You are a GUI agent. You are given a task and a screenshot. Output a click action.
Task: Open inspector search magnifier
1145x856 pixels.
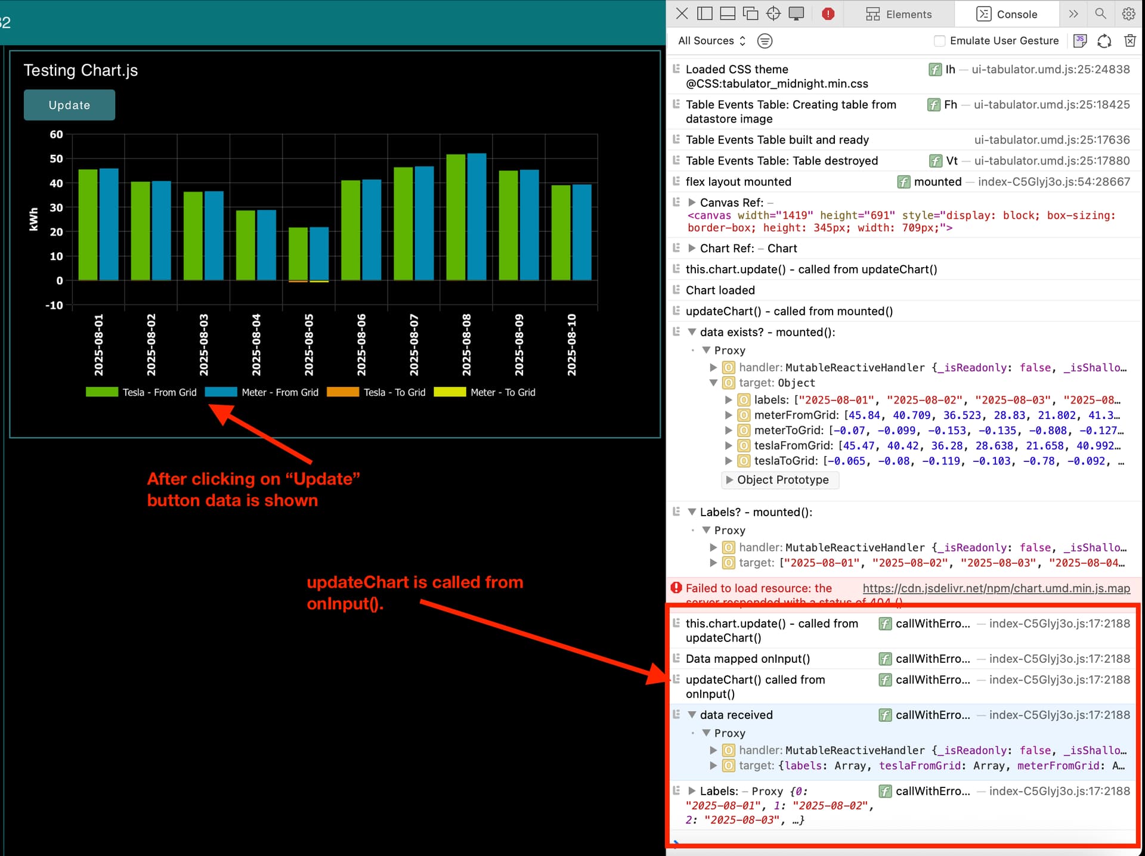(1101, 14)
